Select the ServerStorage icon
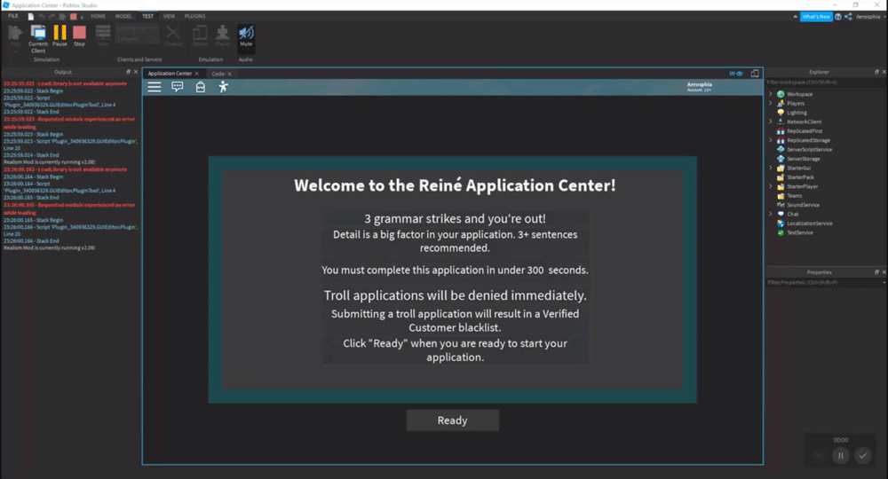This screenshot has height=479, width=888. point(781,159)
